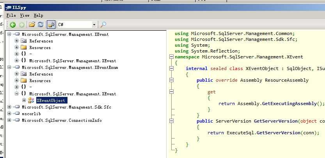Select the mscorlib assembly
This screenshot has height=158, width=325.
[x=31, y=114]
